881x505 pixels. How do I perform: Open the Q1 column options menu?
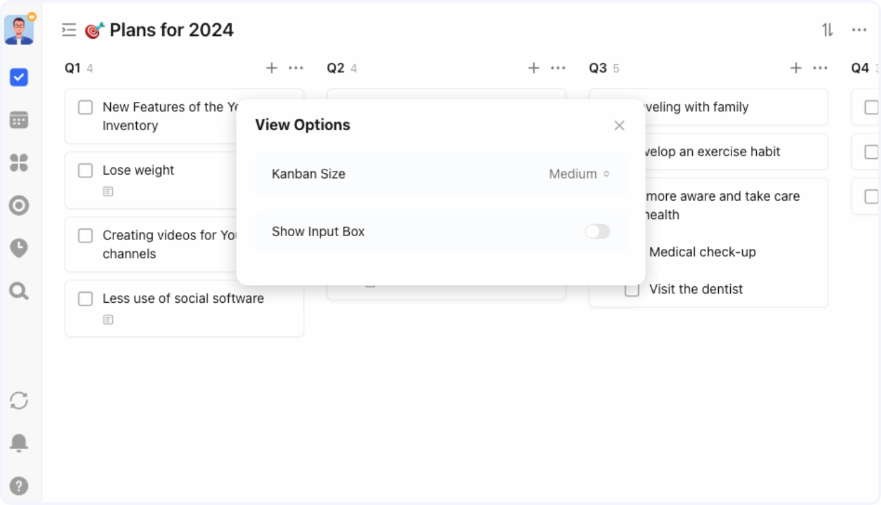coord(296,67)
